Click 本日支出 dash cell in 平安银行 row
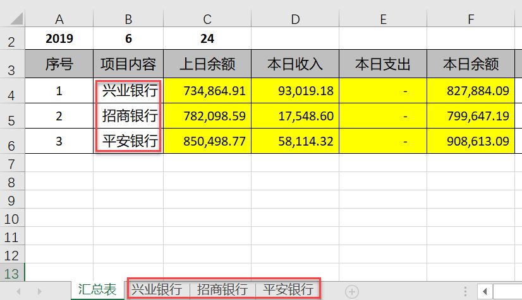The width and height of the screenshot is (522, 300). tap(383, 141)
